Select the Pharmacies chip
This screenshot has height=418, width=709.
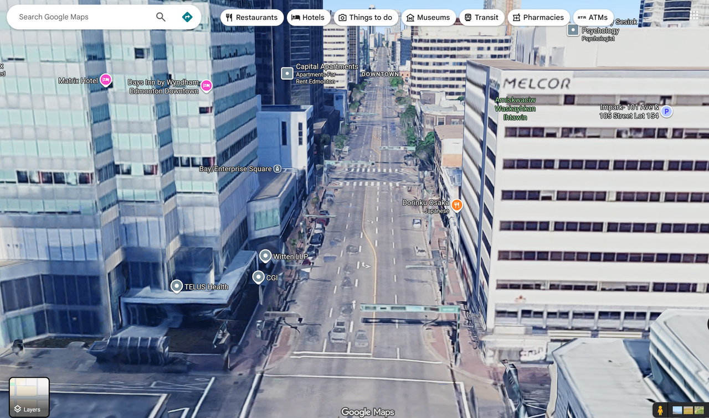[x=538, y=18]
